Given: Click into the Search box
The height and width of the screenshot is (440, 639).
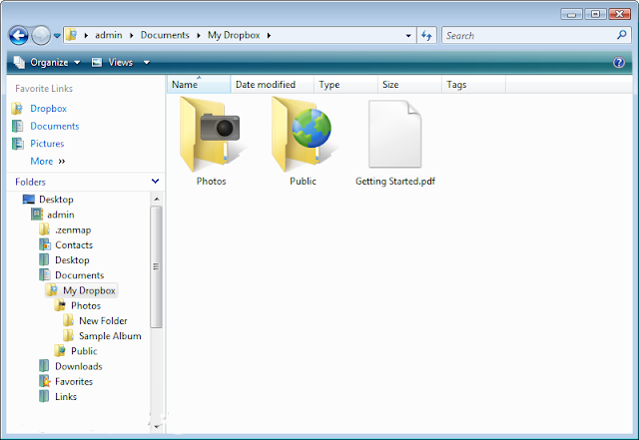Looking at the screenshot, I should (x=530, y=36).
